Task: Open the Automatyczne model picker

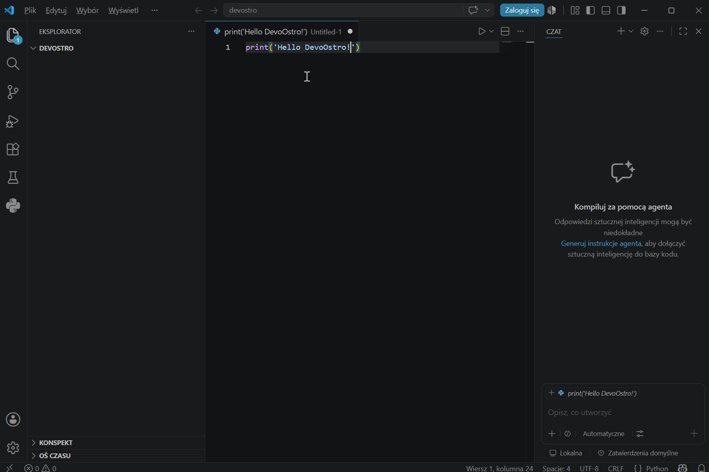Action: (603, 434)
